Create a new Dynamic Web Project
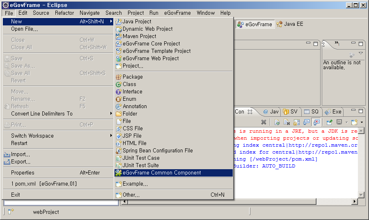 click(x=147, y=29)
